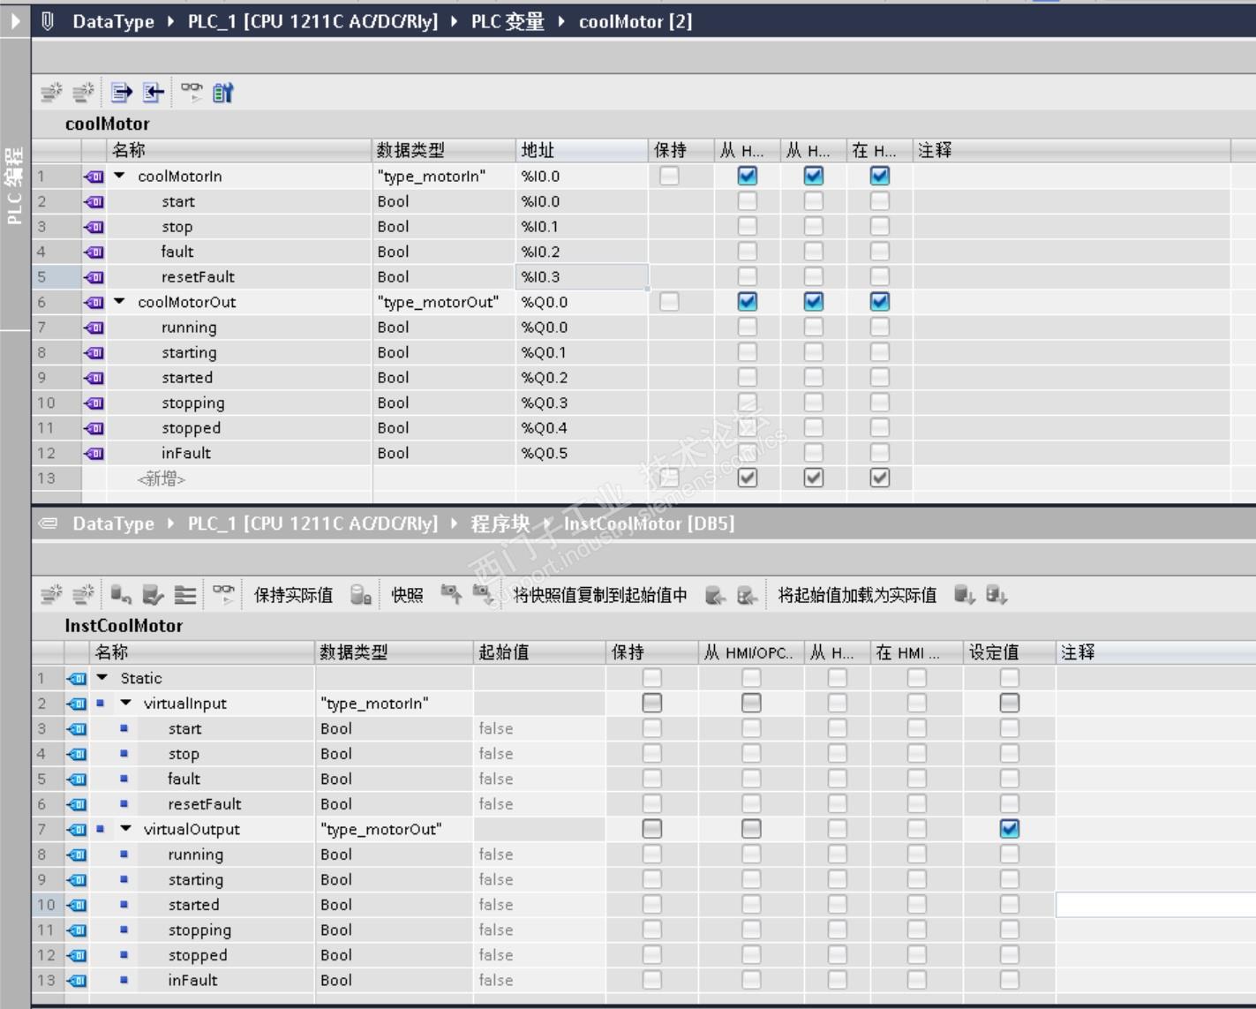The width and height of the screenshot is (1256, 1009).
Task: Click the second snapshot icon after 快照
Action: [483, 594]
